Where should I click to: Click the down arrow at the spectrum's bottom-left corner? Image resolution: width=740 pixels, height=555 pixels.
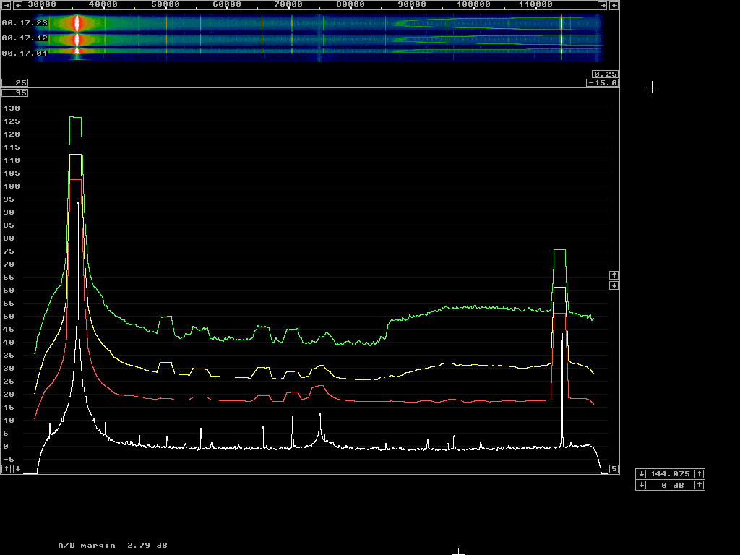pyautogui.click(x=17, y=468)
